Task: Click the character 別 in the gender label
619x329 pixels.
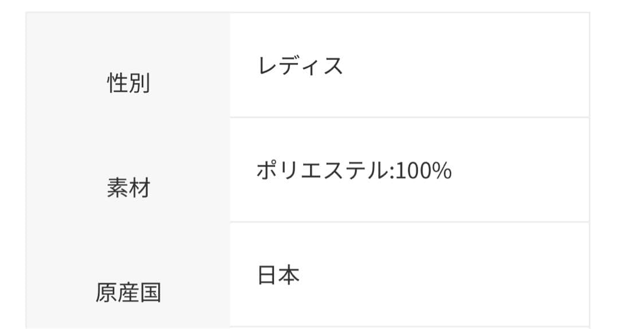Action: pyautogui.click(x=139, y=84)
